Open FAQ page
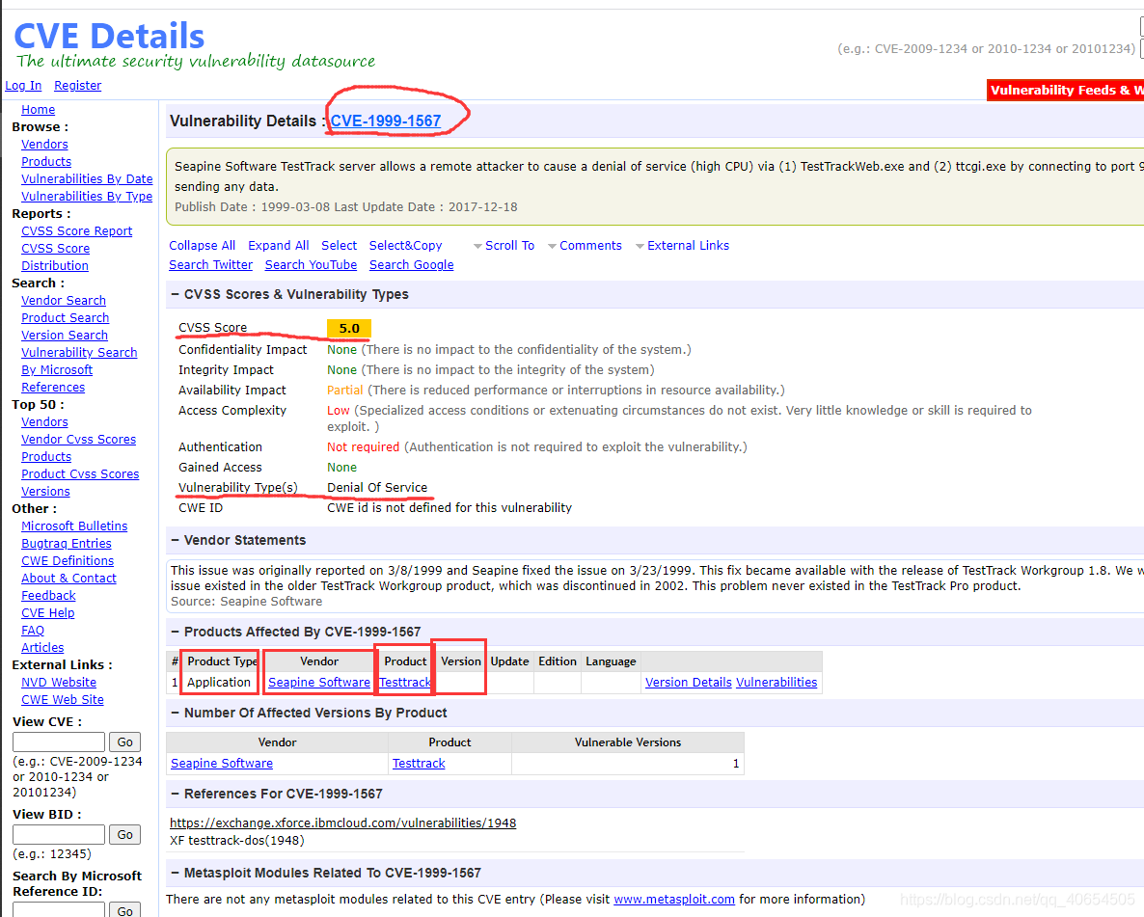The width and height of the screenshot is (1144, 917). coord(33,631)
